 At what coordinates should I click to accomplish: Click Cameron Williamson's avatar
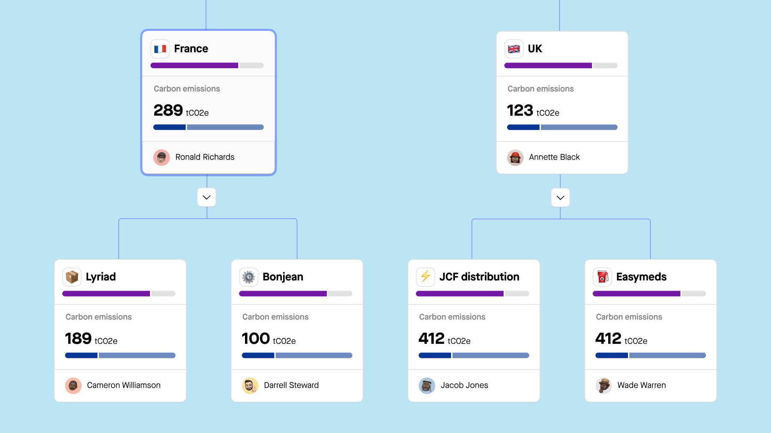[73, 385]
